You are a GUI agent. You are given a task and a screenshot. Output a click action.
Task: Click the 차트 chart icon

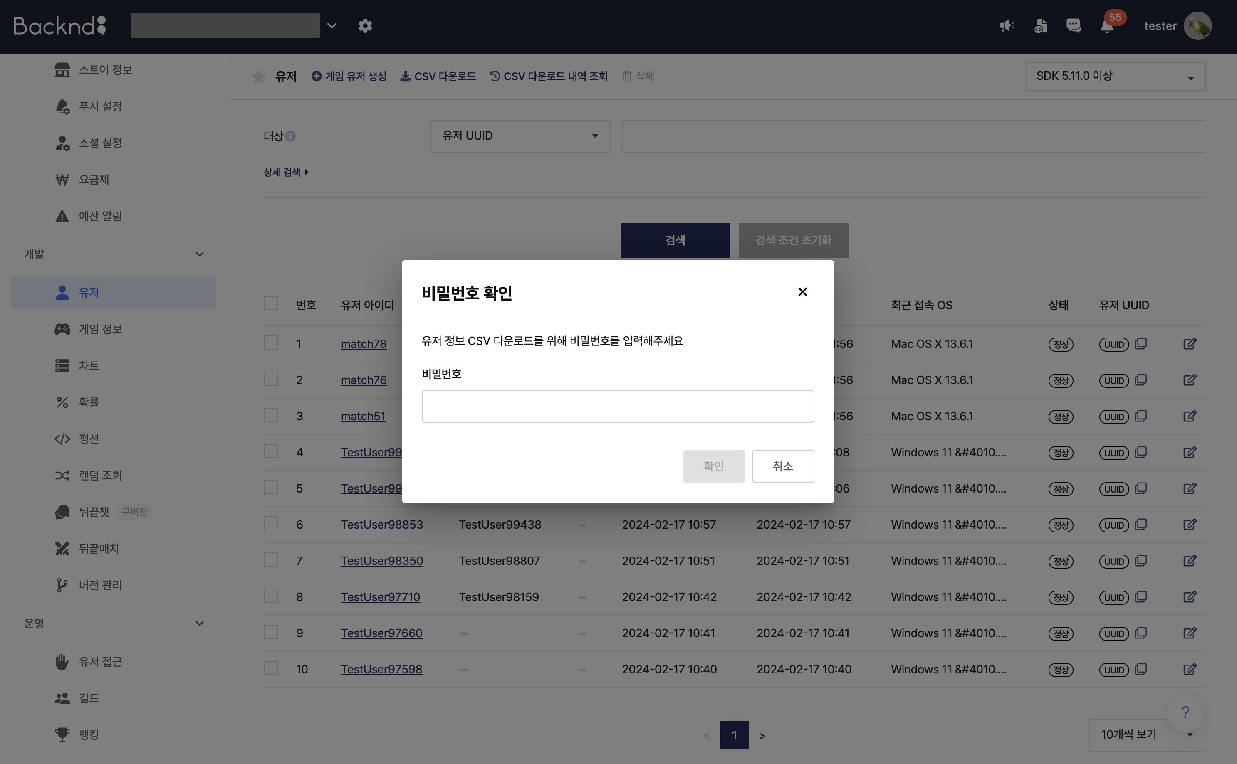point(62,365)
